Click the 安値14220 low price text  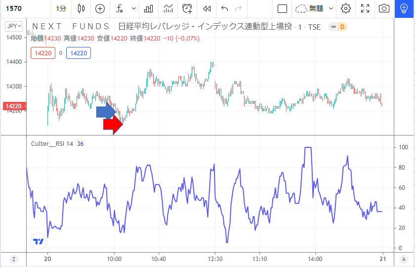click(x=112, y=39)
